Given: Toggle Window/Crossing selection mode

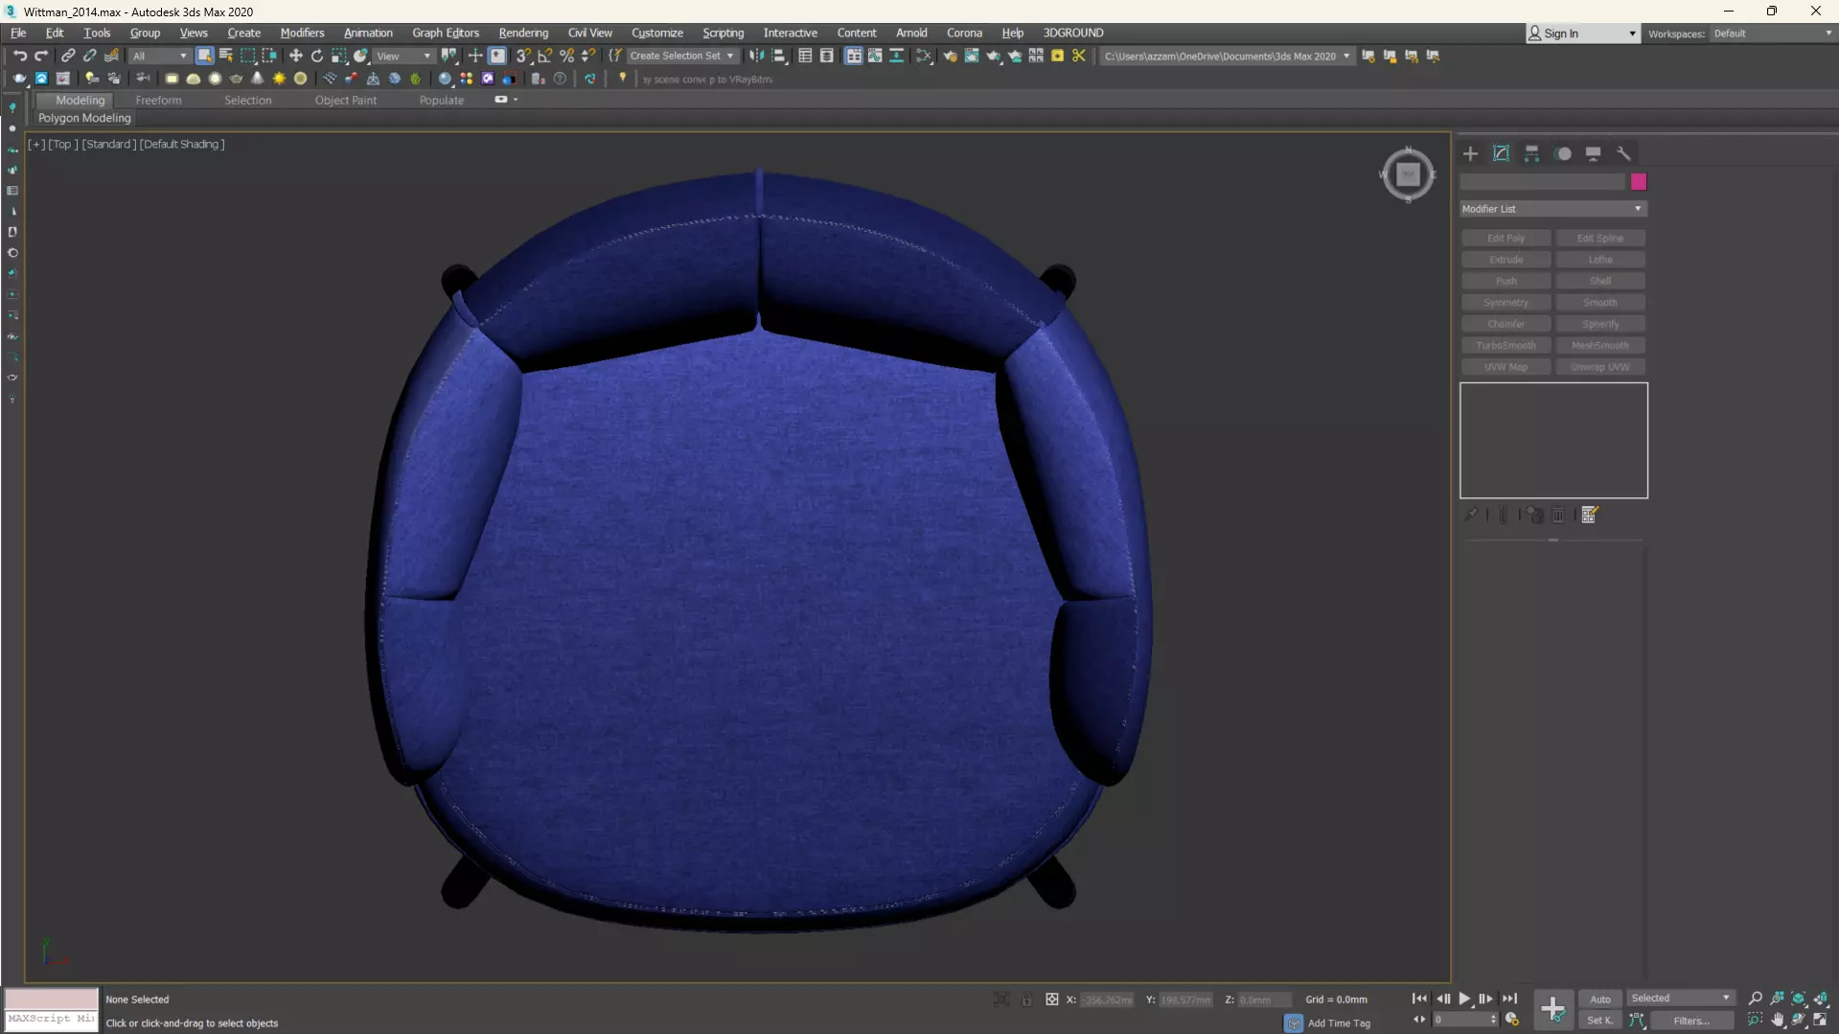Looking at the screenshot, I should pos(270,56).
